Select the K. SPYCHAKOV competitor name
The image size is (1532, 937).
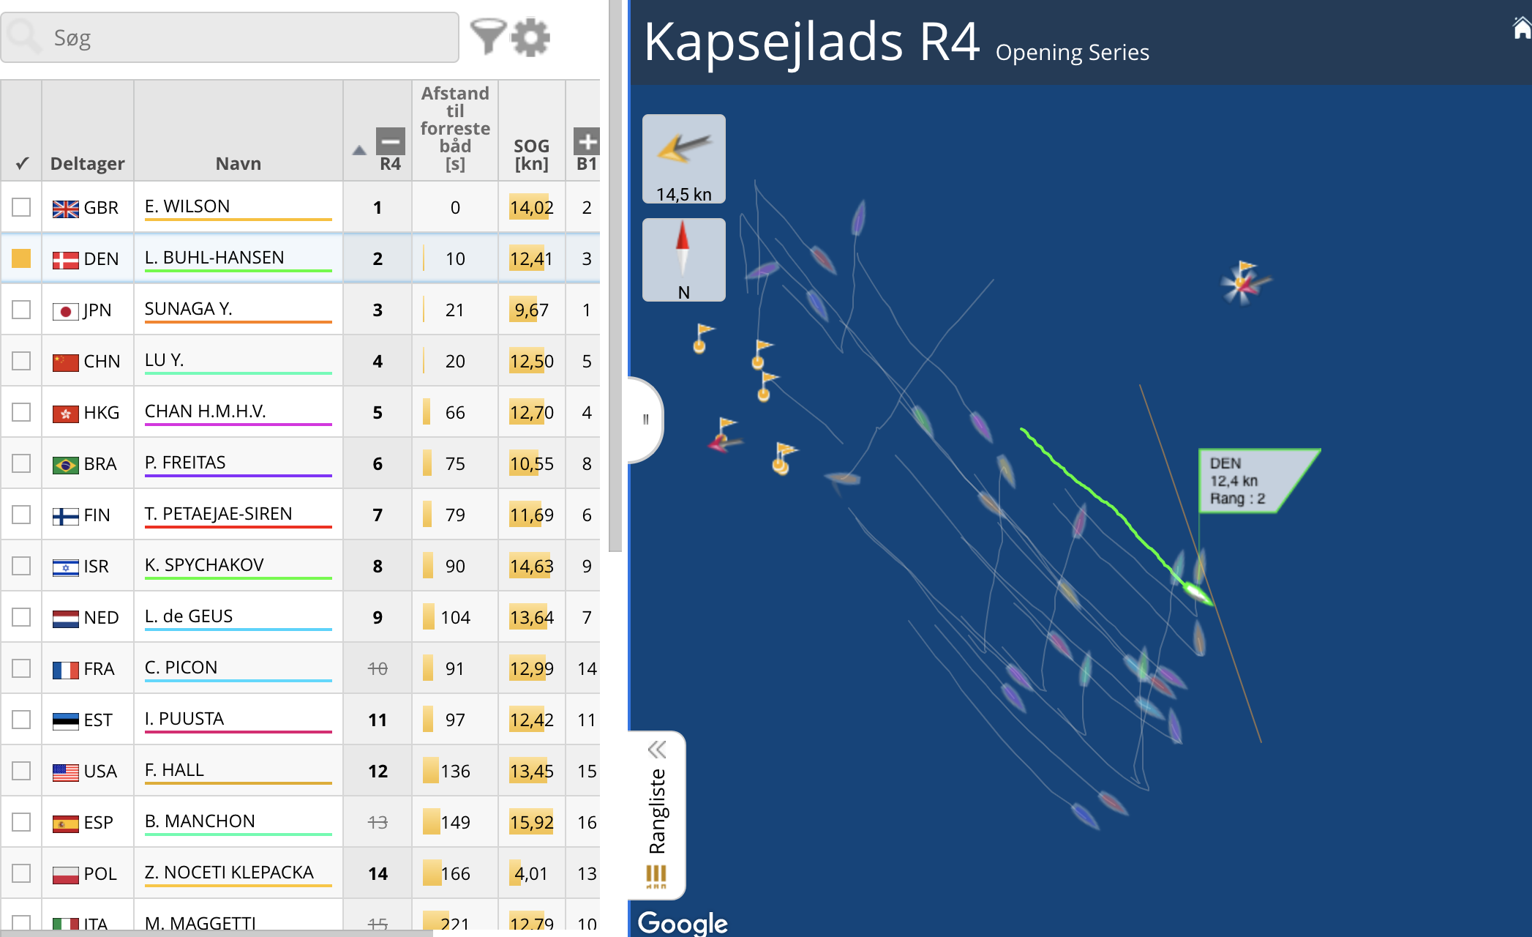click(x=204, y=565)
